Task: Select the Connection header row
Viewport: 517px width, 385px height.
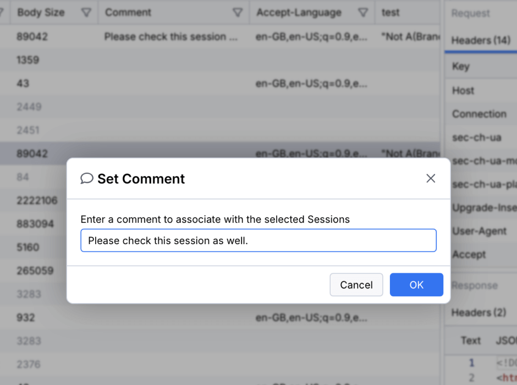Action: pos(481,114)
